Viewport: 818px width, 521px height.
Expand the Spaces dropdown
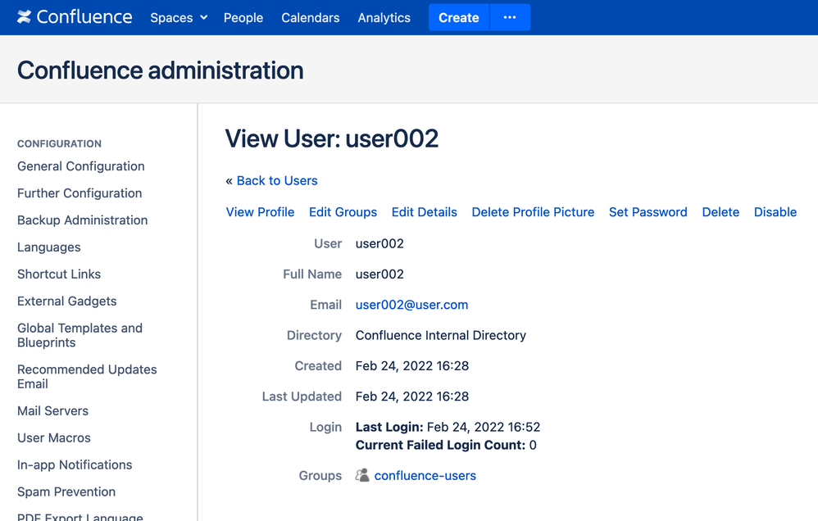(x=178, y=17)
